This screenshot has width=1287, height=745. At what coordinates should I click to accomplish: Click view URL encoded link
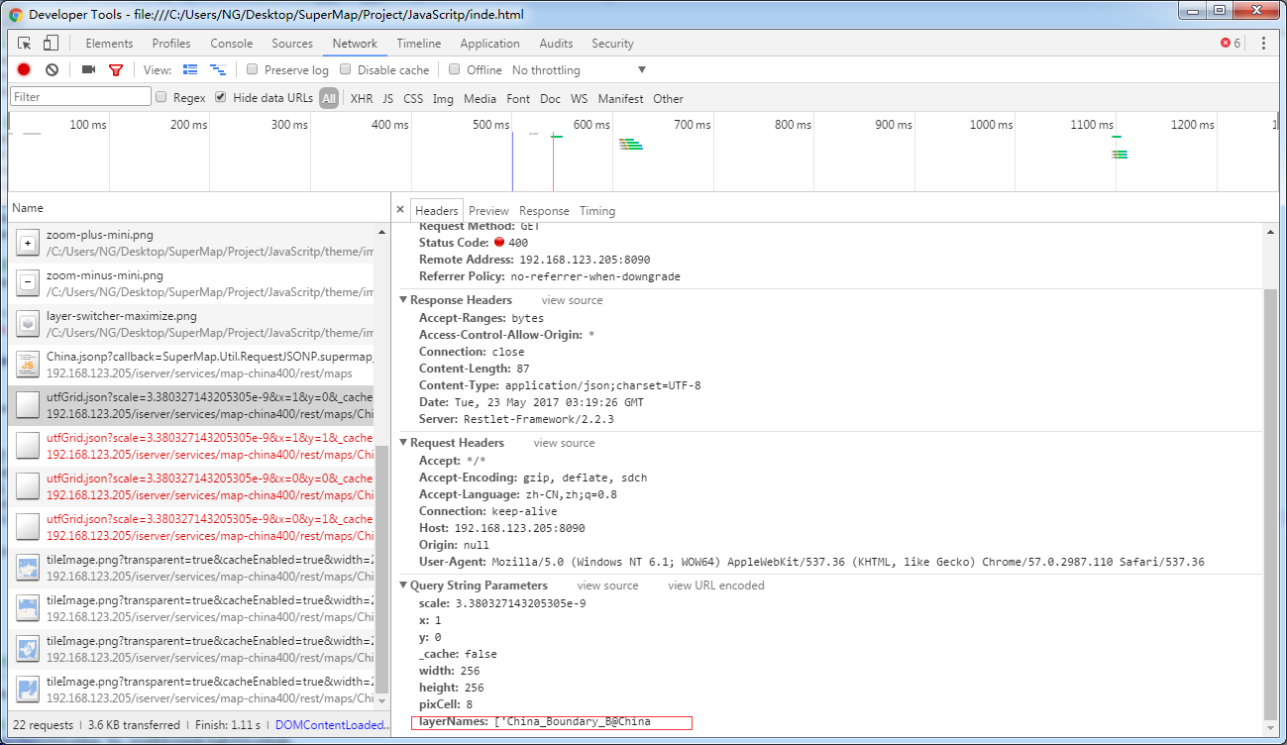tap(716, 585)
